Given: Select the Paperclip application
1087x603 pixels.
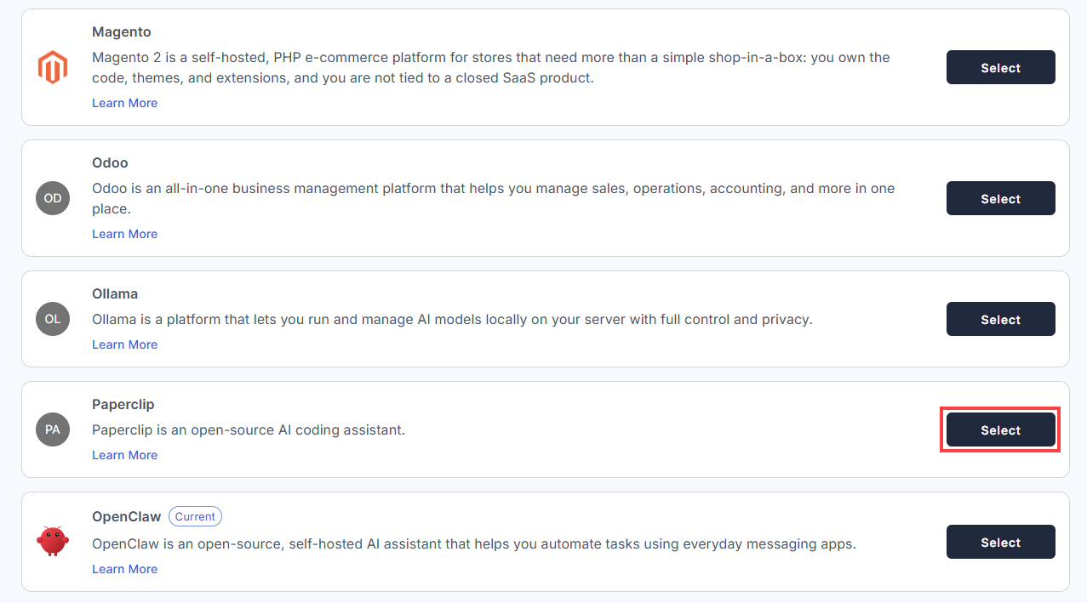Looking at the screenshot, I should click(x=1000, y=429).
